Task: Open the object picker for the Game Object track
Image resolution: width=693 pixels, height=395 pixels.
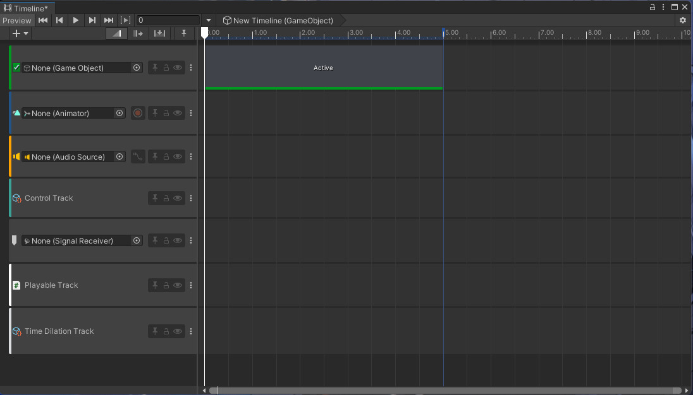Action: [x=137, y=68]
